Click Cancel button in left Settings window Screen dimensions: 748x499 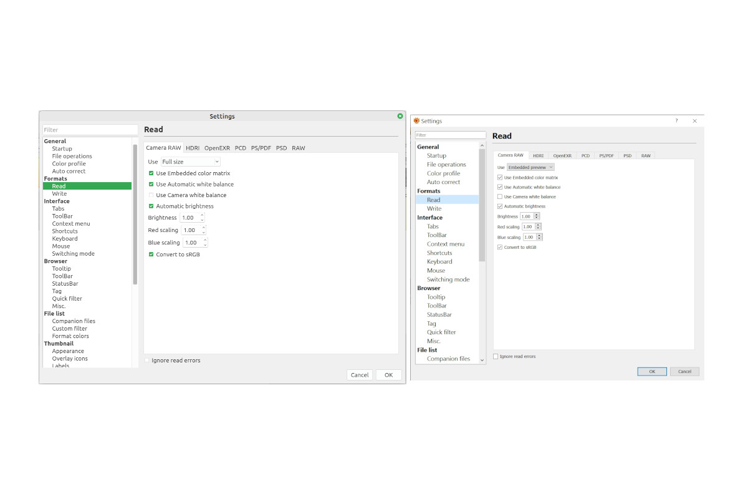360,375
